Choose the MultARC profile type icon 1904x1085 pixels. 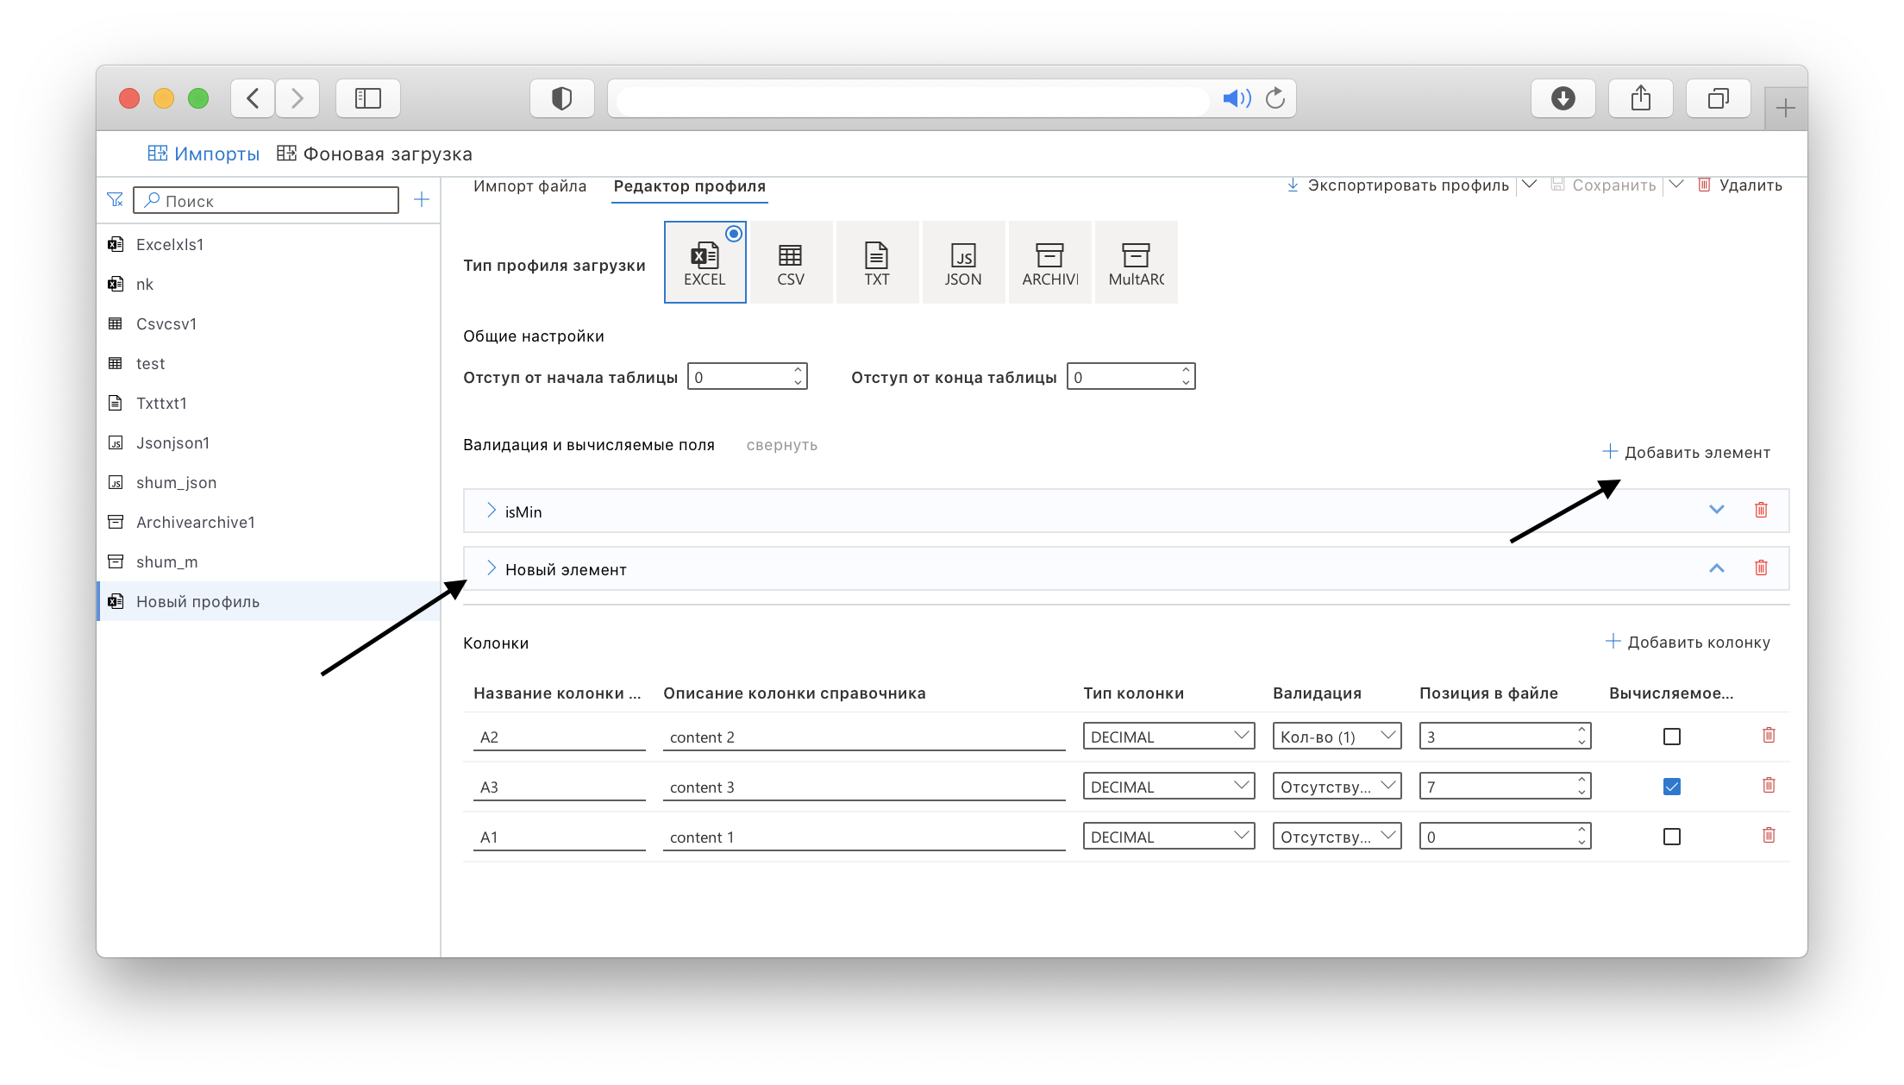pos(1136,262)
